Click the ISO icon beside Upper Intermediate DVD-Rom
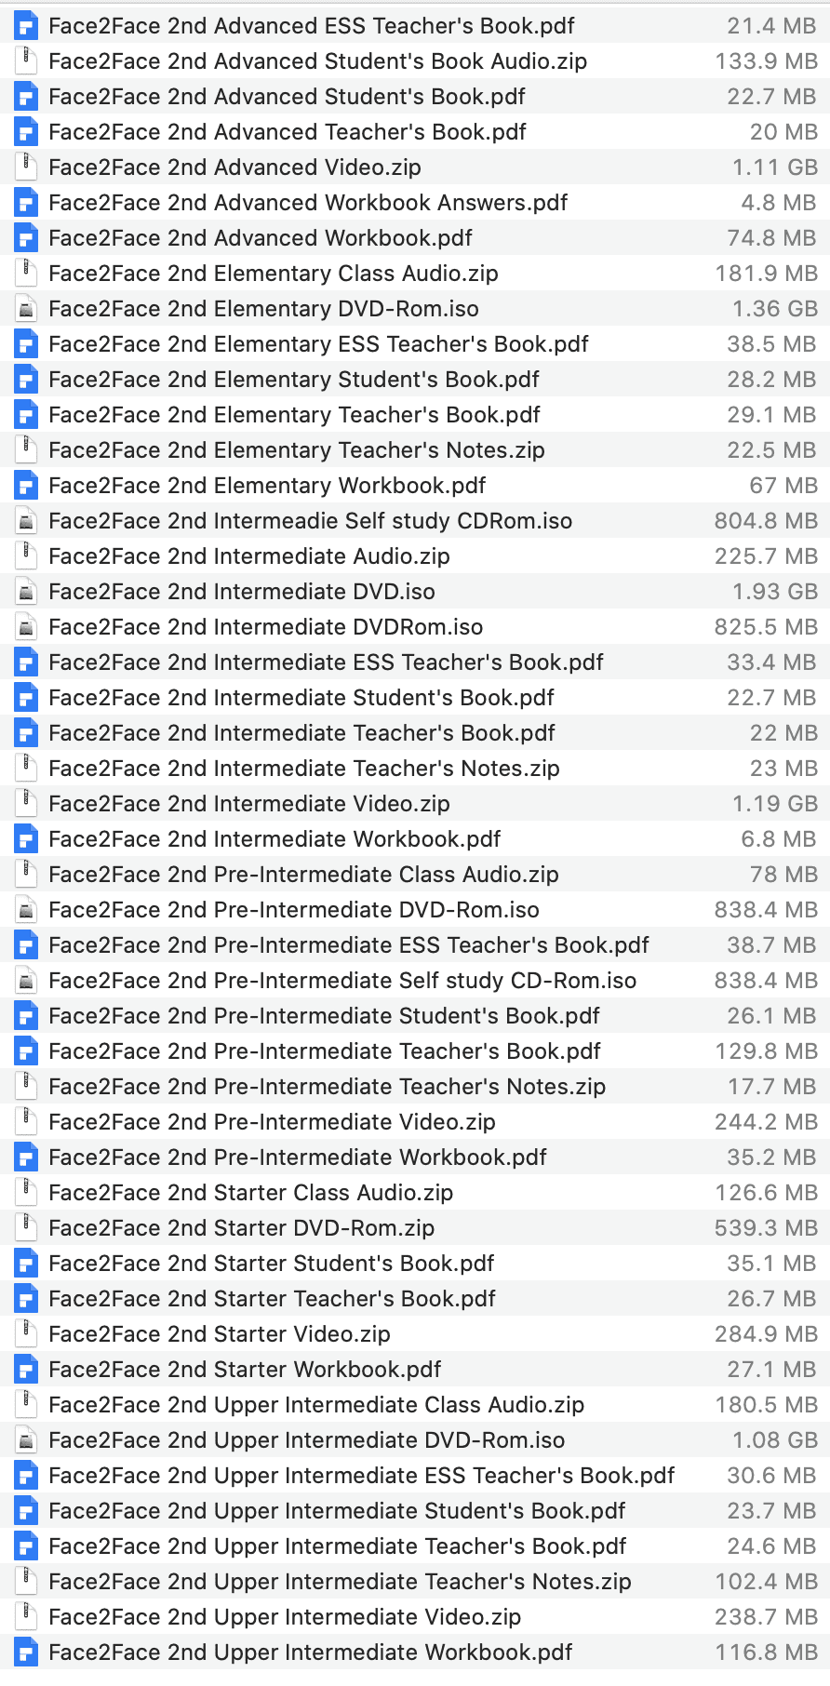 coord(25,1439)
